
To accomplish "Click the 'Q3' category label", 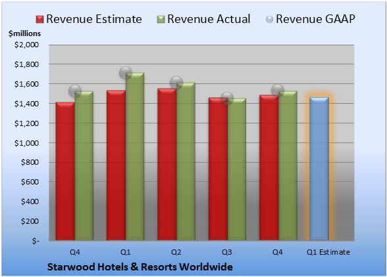I will point(227,252).
